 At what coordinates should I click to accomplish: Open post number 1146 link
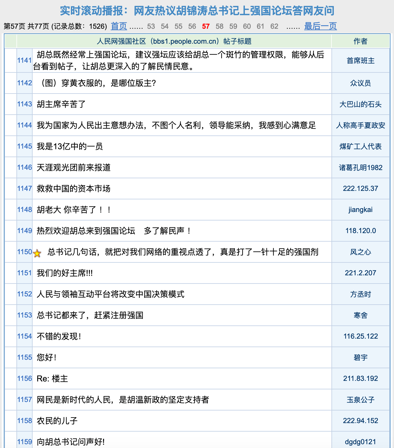pos(24,167)
